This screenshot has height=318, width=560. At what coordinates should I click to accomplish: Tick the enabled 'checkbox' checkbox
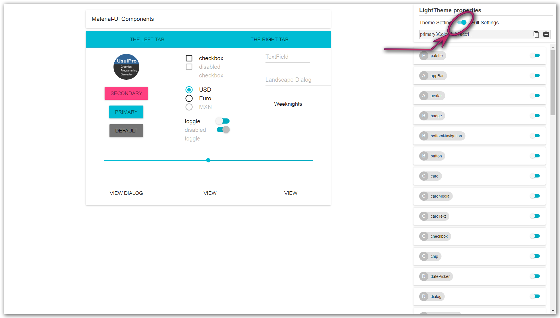click(x=189, y=58)
